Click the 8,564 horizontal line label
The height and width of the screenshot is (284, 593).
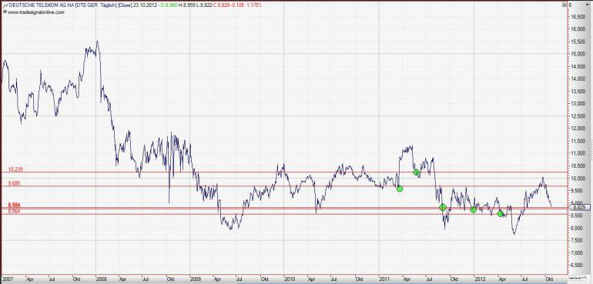[x=15, y=212]
